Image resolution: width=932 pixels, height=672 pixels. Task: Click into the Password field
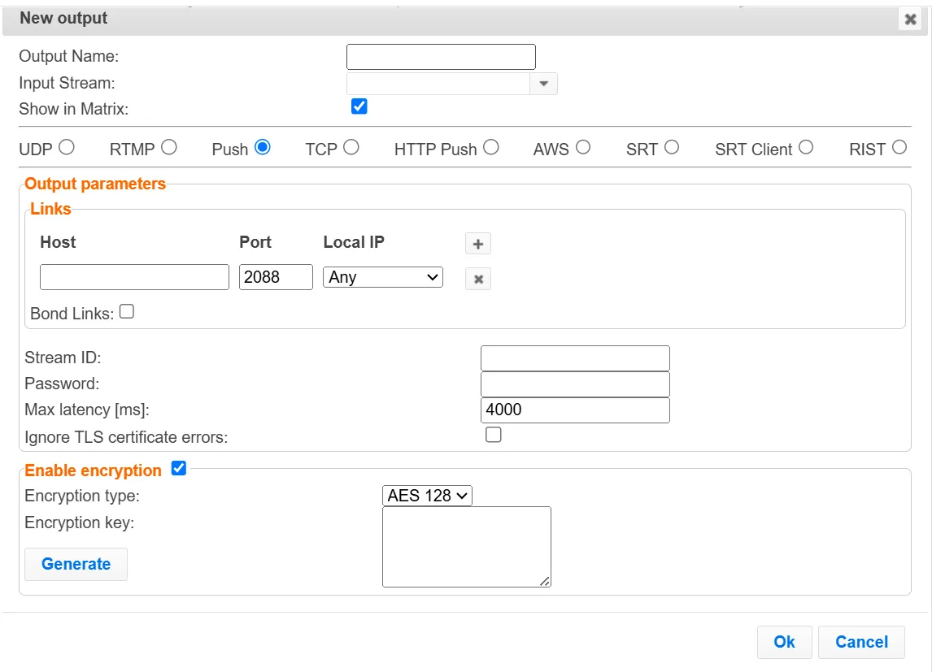click(x=575, y=384)
